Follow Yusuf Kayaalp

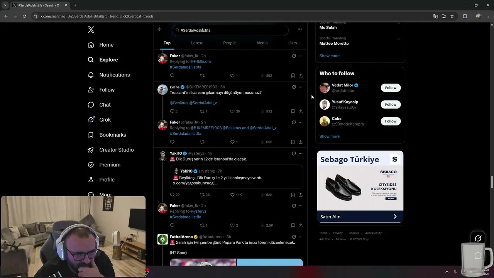pos(391,104)
